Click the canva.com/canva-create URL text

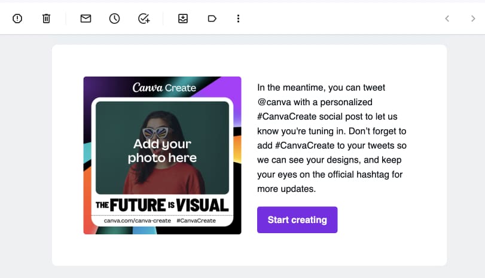click(138, 221)
